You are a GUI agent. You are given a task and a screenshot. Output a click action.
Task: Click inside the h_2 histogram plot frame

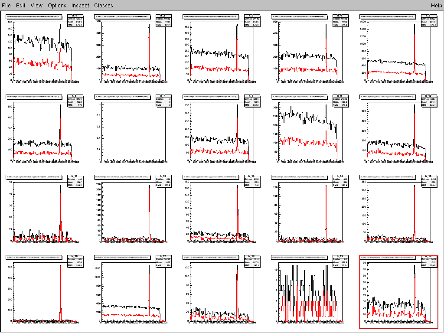point(134,52)
